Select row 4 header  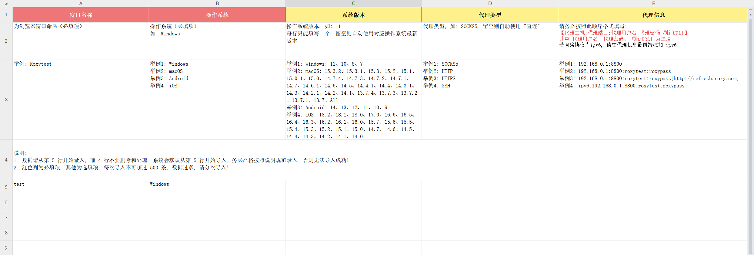tap(6, 160)
